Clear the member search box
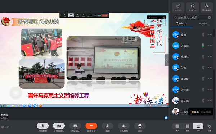The height and width of the screenshot is (134, 216). pos(209,18)
